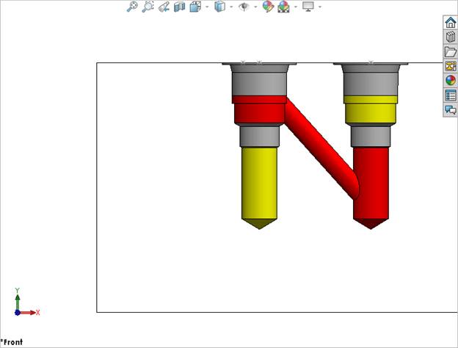The width and height of the screenshot is (458, 348).
Task: Open the SOLIDWORKS Resources home tab
Action: 450,22
